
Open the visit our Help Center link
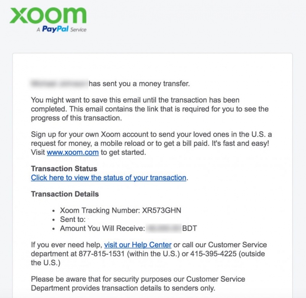[x=137, y=245]
